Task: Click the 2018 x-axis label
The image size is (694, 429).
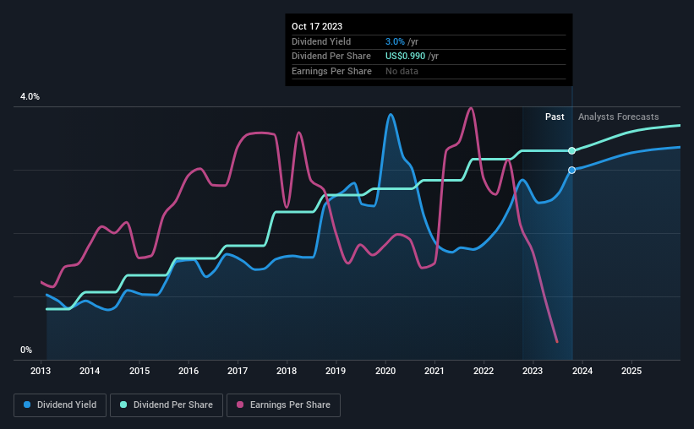Action: pyautogui.click(x=287, y=371)
